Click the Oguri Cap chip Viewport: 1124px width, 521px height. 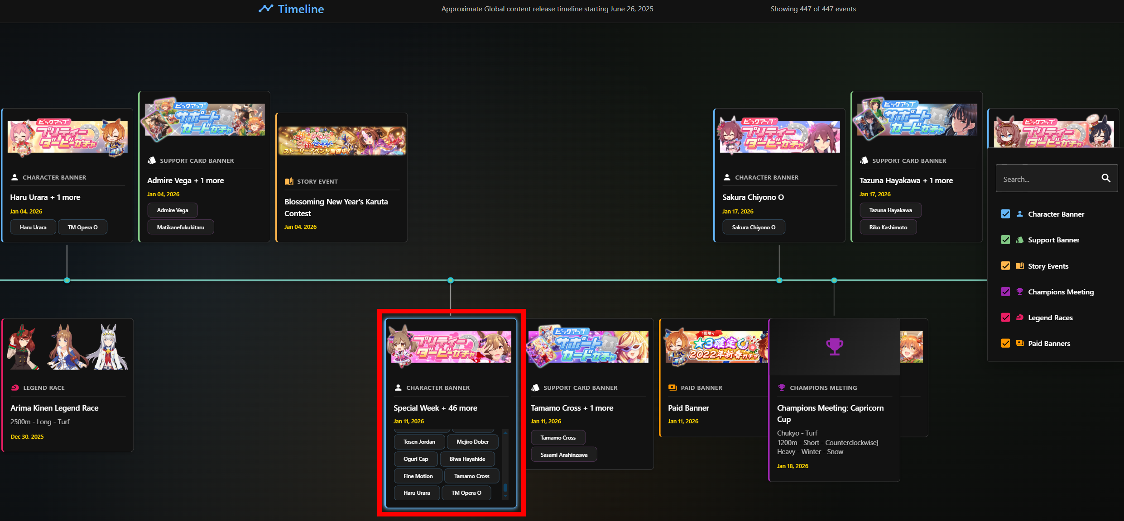[x=416, y=459]
